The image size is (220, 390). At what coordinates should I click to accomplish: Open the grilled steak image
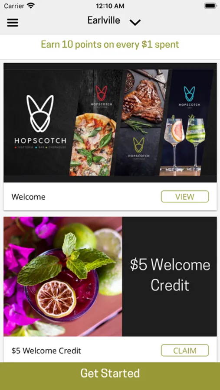click(144, 101)
